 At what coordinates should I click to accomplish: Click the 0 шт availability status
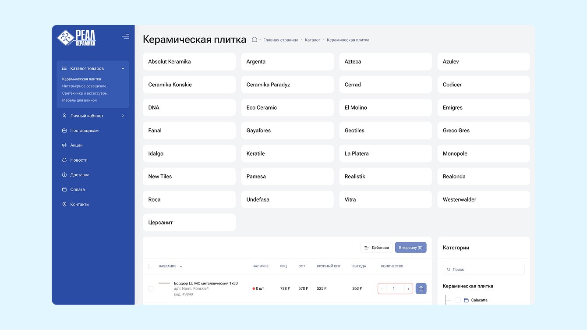258,289
